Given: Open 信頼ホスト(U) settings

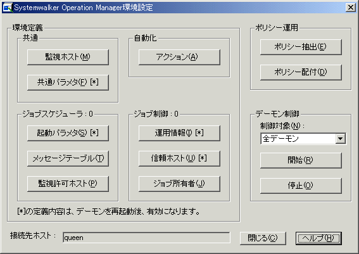Looking at the screenshot, I should [179, 158].
